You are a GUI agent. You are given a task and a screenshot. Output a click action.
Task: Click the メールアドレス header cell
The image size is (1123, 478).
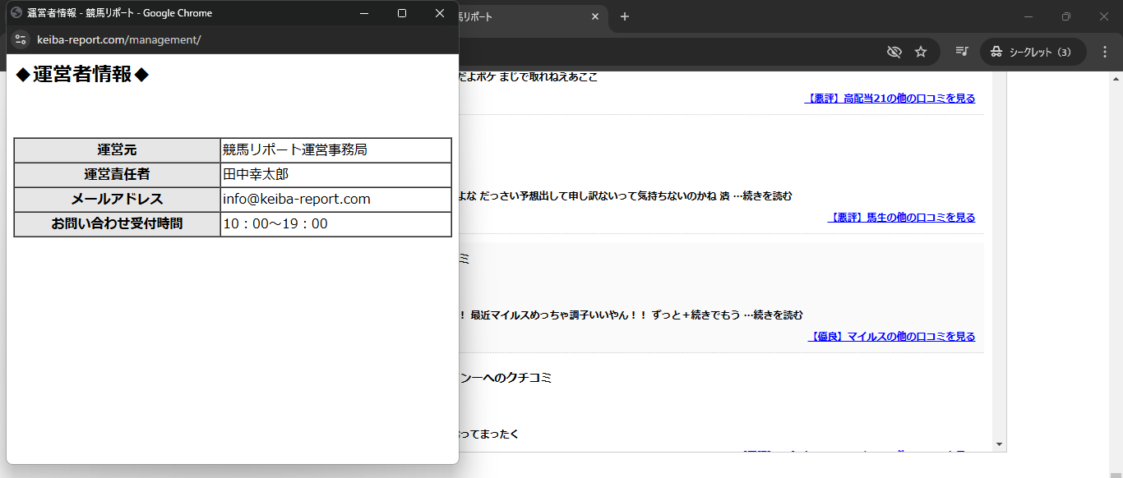pyautogui.click(x=117, y=200)
